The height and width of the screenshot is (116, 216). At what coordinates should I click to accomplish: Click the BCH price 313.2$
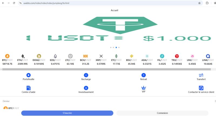[x=86, y=64]
